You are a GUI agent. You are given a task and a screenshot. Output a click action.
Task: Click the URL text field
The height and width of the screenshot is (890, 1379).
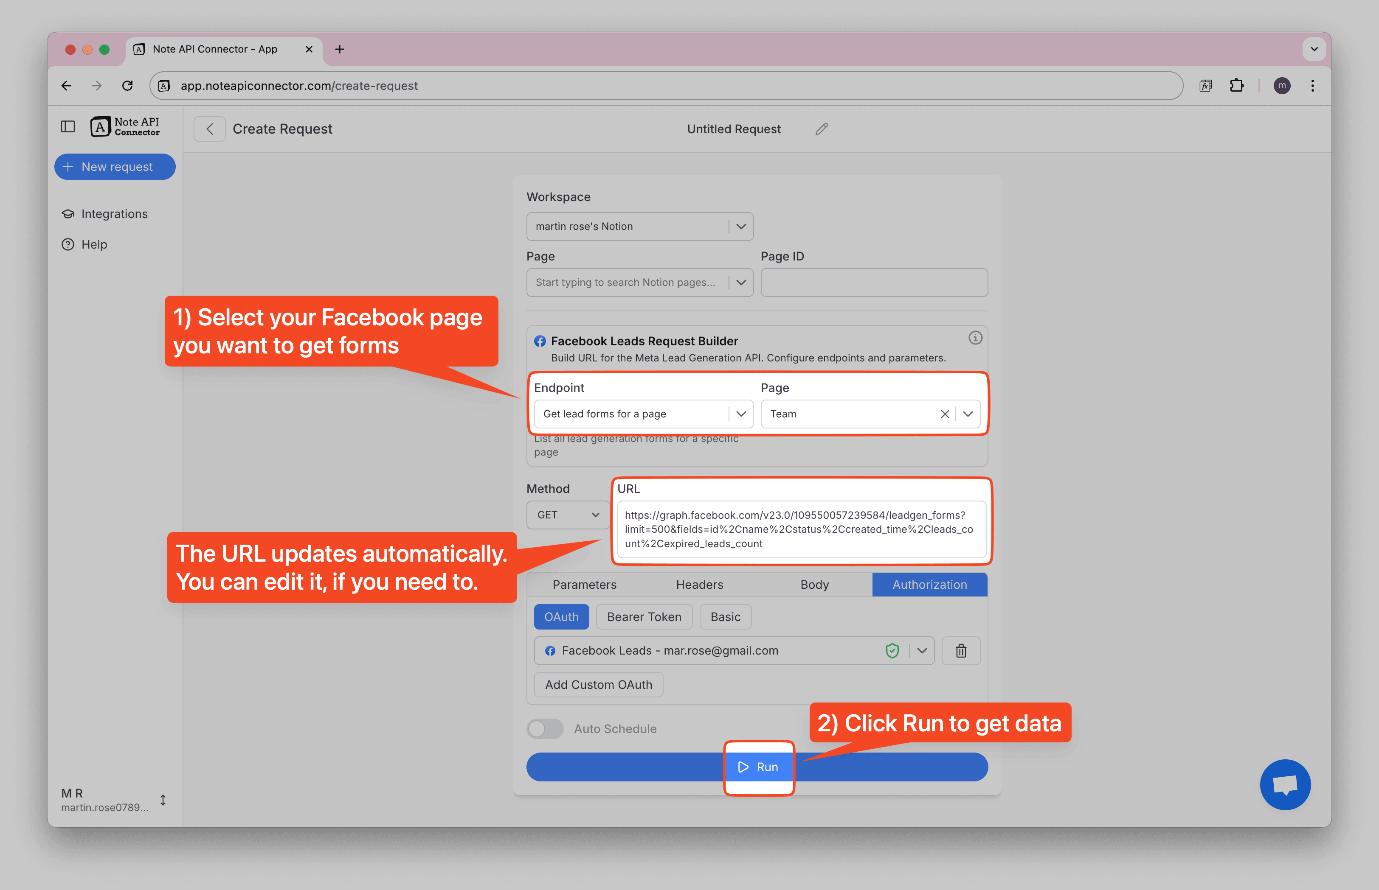802,529
